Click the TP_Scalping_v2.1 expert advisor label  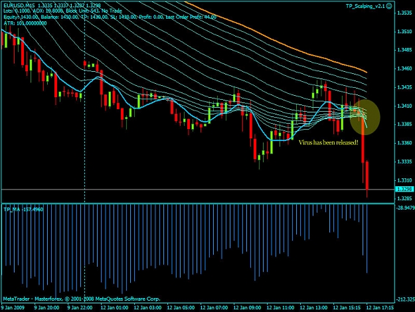pyautogui.click(x=365, y=6)
